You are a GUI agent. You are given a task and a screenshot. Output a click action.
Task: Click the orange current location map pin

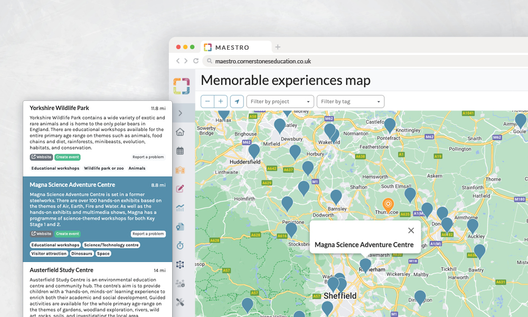(388, 205)
